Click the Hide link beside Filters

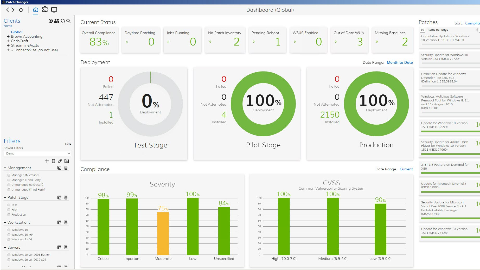(x=68, y=144)
